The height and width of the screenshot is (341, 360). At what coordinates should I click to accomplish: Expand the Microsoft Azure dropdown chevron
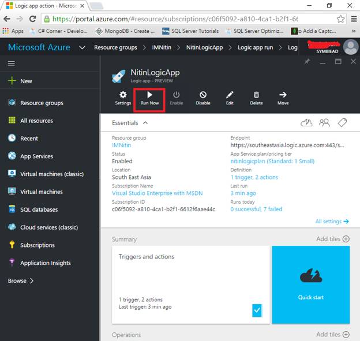(x=82, y=47)
